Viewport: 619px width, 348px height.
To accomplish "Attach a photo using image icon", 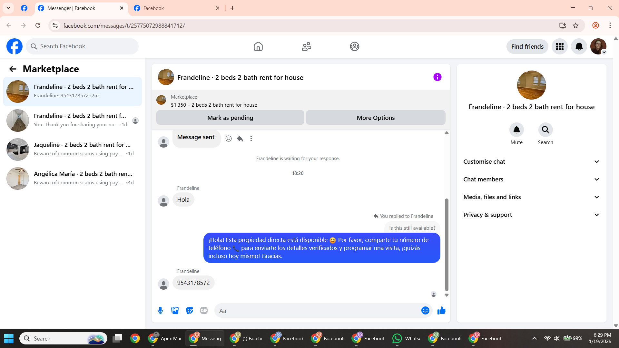I will 175,311.
